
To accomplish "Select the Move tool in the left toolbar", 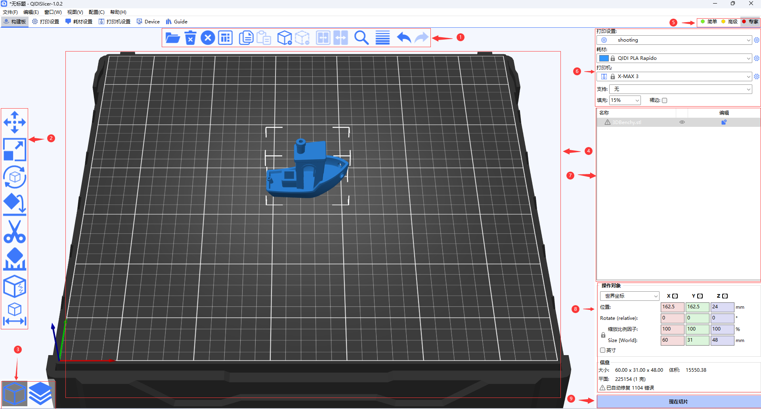I will point(15,122).
